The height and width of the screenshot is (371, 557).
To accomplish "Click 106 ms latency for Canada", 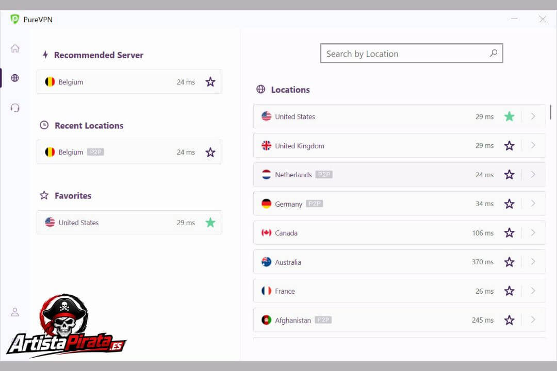I will point(483,233).
